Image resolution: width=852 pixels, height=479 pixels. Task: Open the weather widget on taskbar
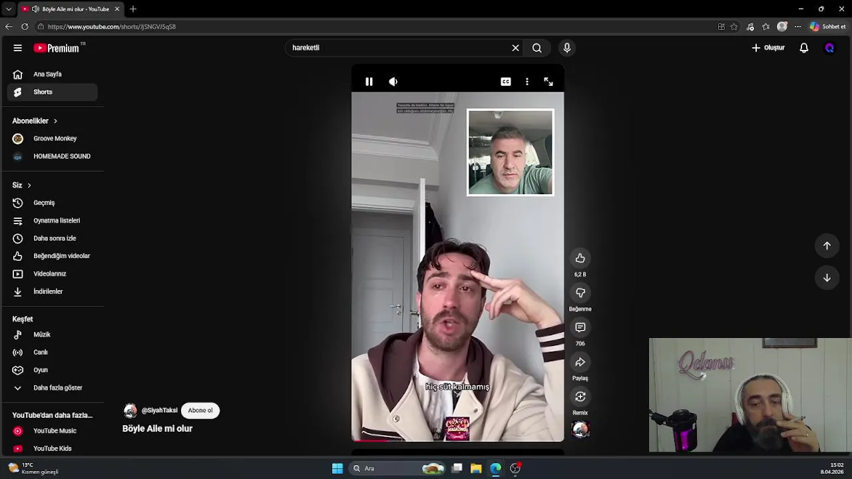click(x=33, y=468)
